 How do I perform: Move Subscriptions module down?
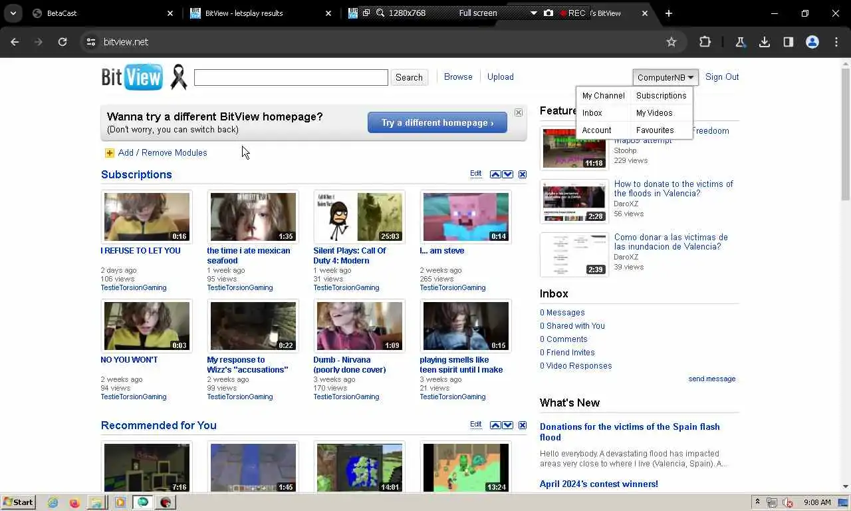click(x=508, y=174)
